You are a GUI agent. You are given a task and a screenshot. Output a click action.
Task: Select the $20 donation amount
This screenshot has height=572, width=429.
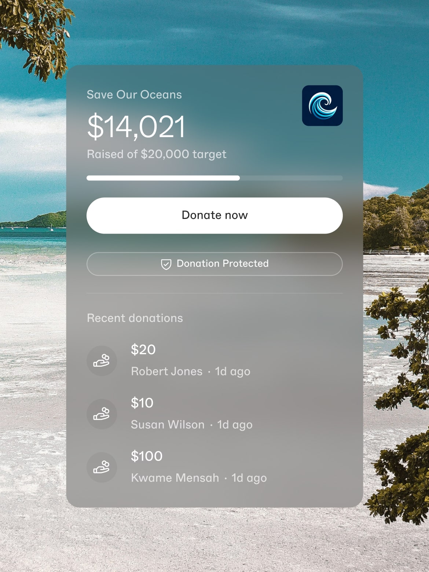click(x=143, y=349)
